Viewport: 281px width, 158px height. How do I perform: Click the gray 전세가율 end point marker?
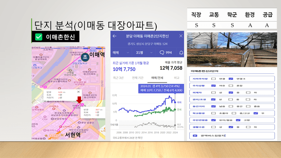[175, 125]
